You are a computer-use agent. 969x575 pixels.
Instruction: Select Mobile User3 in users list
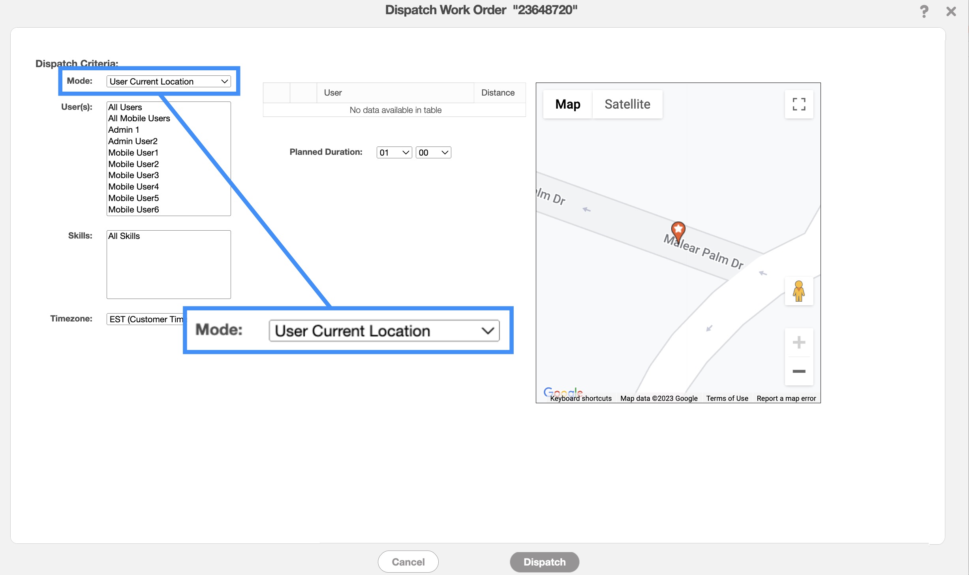[133, 175]
